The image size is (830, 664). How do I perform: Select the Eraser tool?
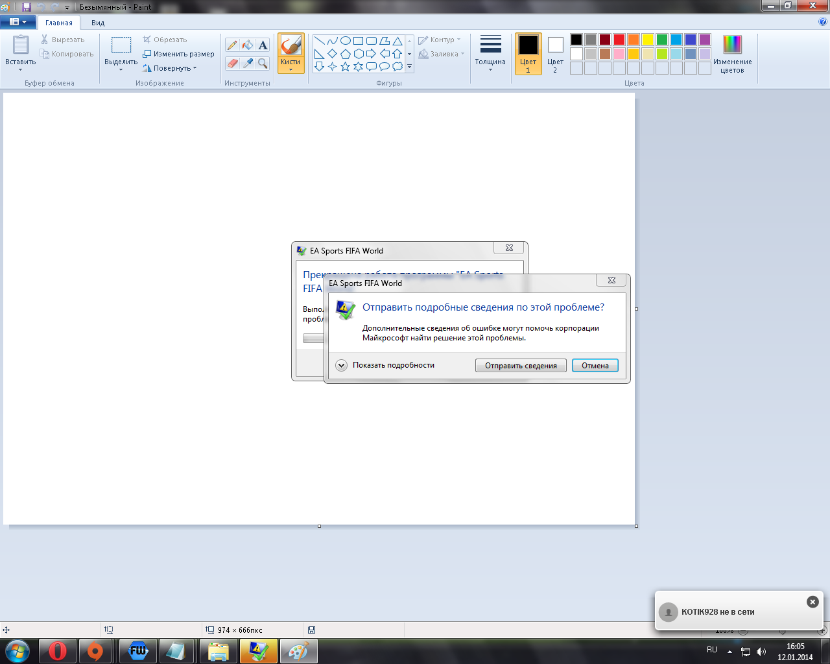tap(232, 63)
